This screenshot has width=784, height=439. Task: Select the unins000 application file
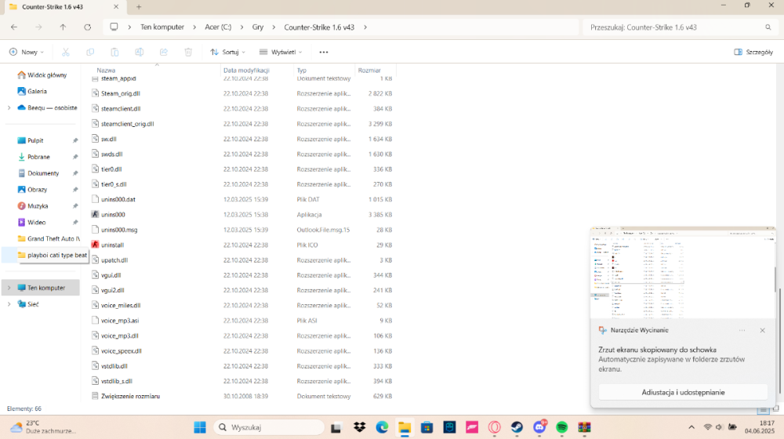tap(113, 215)
